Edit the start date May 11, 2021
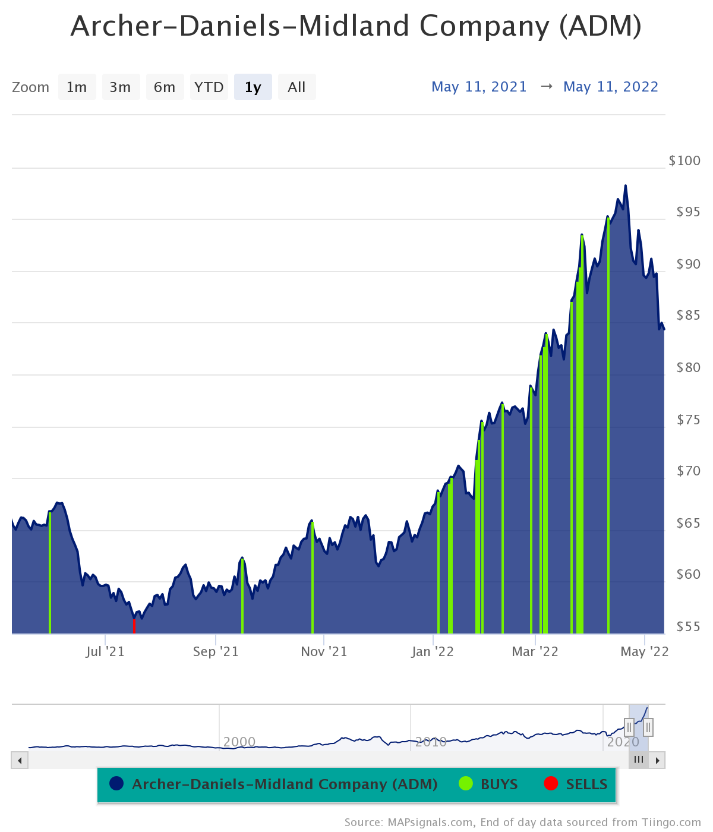The width and height of the screenshot is (713, 832). point(479,87)
